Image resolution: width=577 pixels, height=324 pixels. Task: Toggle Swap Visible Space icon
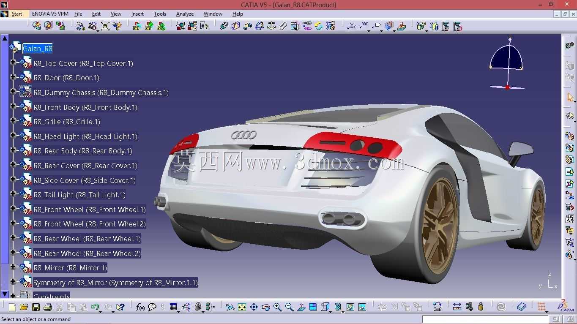click(362, 307)
